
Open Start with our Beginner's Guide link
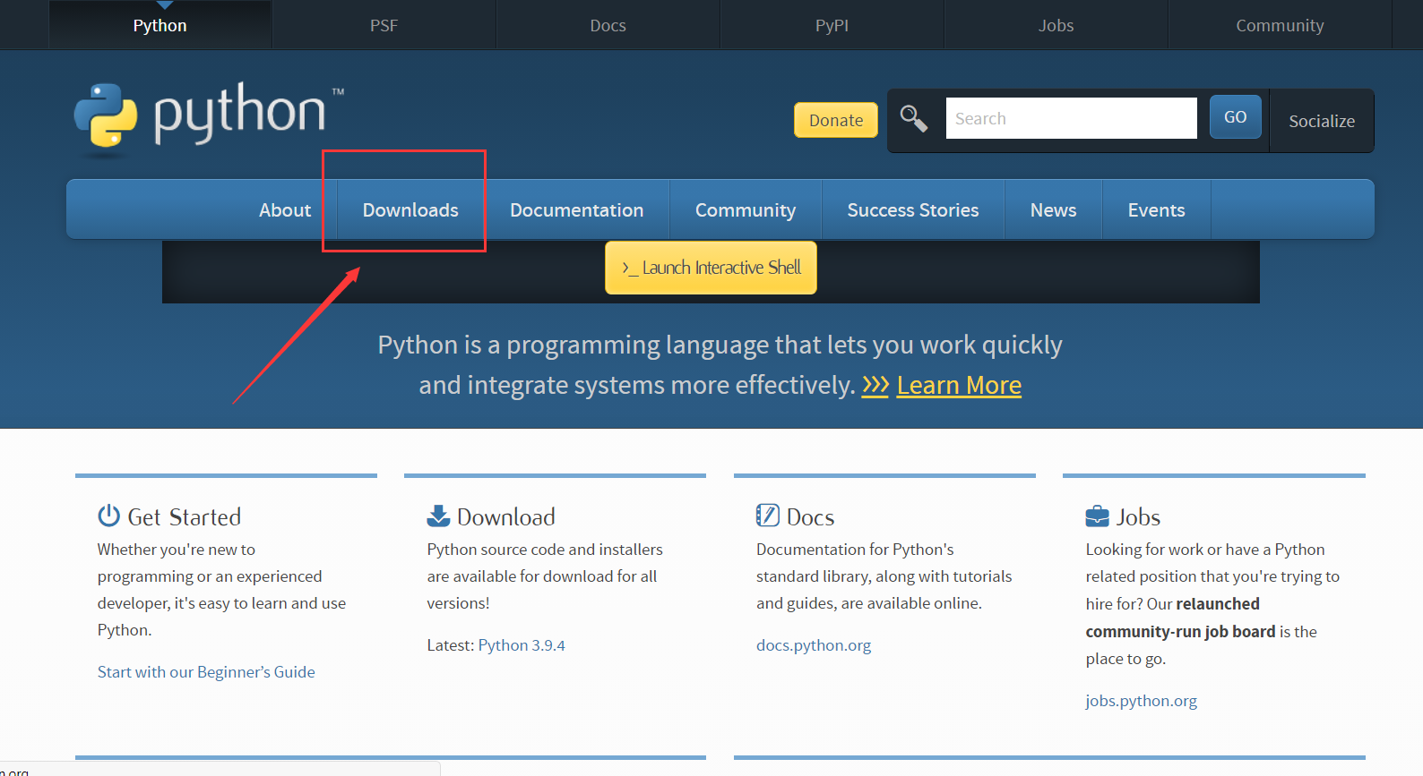206,672
